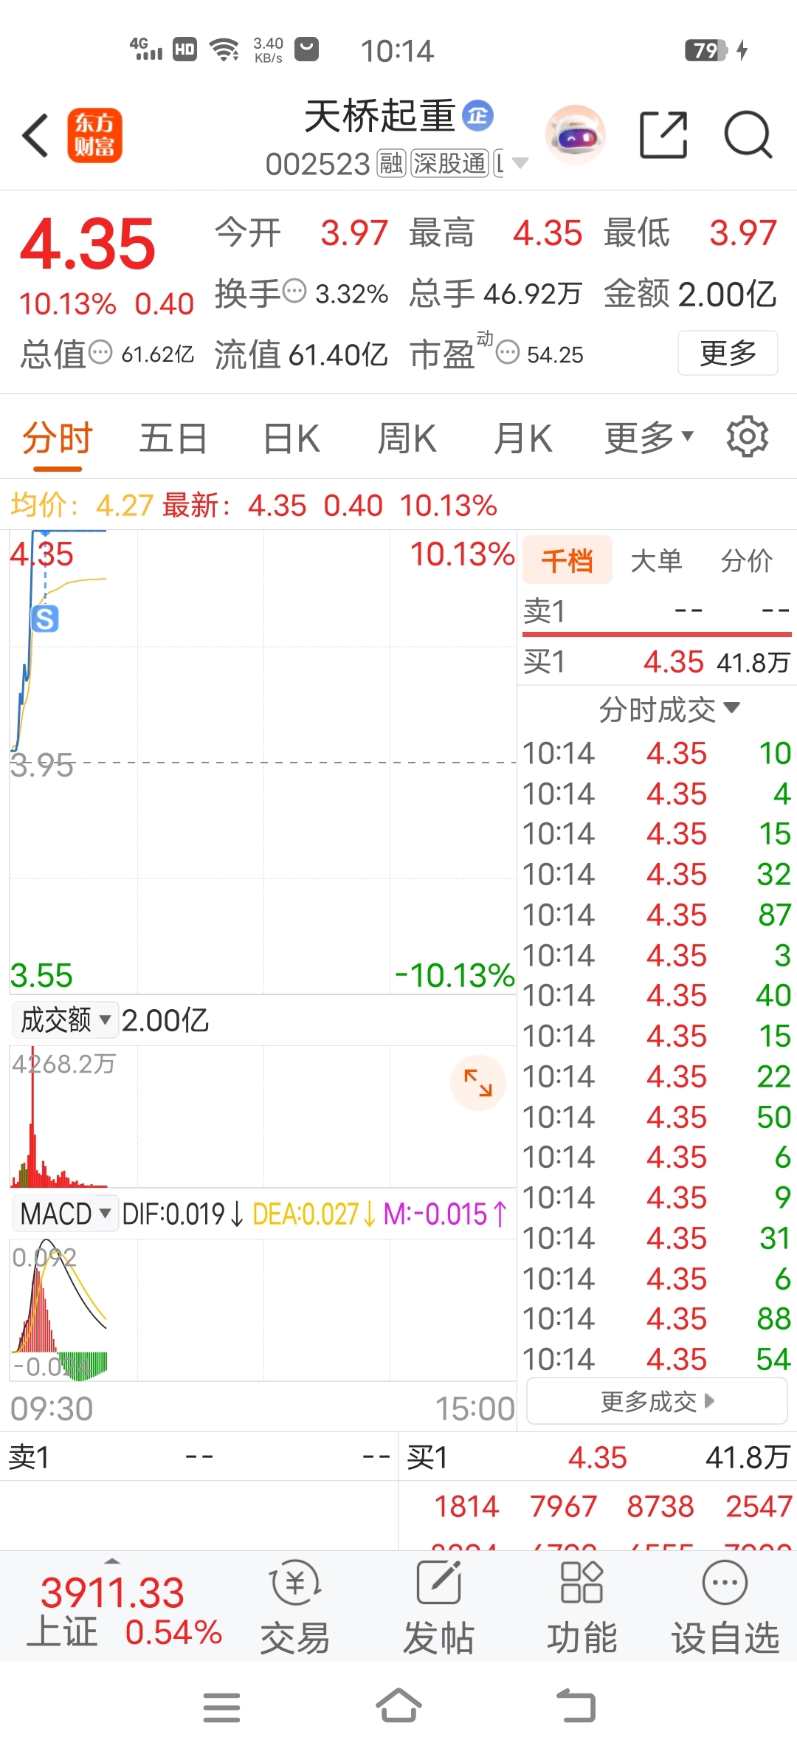Switch to the 五日 tab
The height and width of the screenshot is (1754, 797).
pos(173,438)
